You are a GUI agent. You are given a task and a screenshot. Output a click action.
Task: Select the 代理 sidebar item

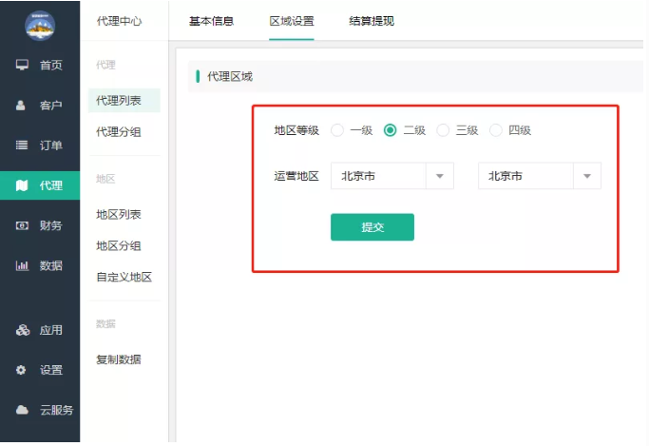click(40, 185)
